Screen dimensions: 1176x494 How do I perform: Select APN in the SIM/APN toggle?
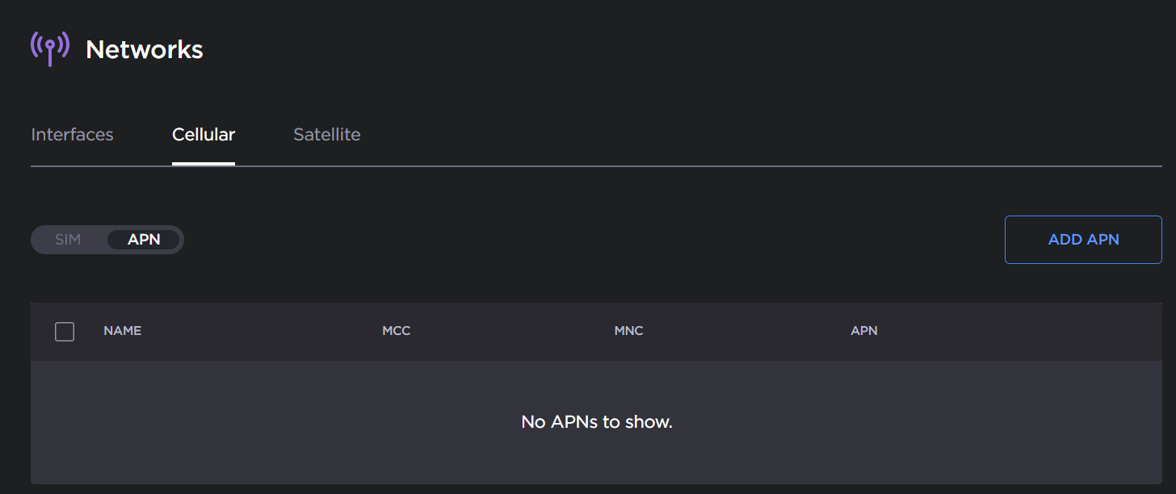(144, 240)
